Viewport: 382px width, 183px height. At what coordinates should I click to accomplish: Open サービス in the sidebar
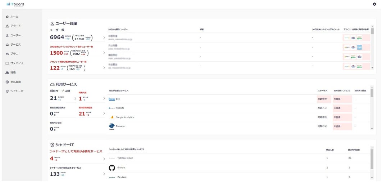coord(13,45)
